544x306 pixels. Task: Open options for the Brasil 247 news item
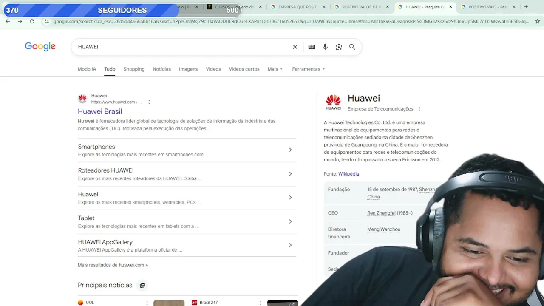point(261,303)
